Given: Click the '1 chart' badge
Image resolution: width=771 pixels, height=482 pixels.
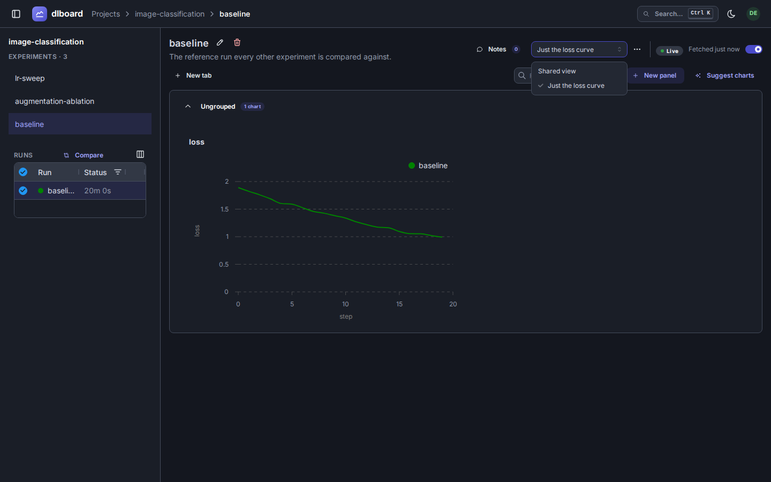Looking at the screenshot, I should (x=253, y=107).
